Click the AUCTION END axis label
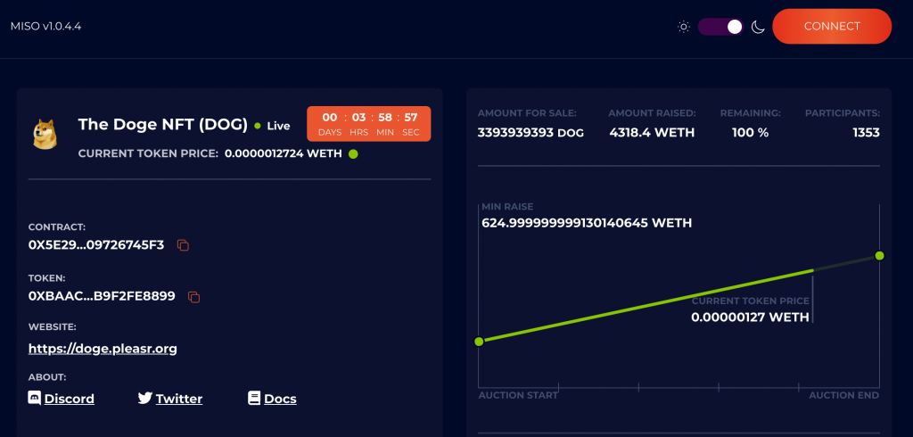This screenshot has height=437, width=913. pos(843,396)
